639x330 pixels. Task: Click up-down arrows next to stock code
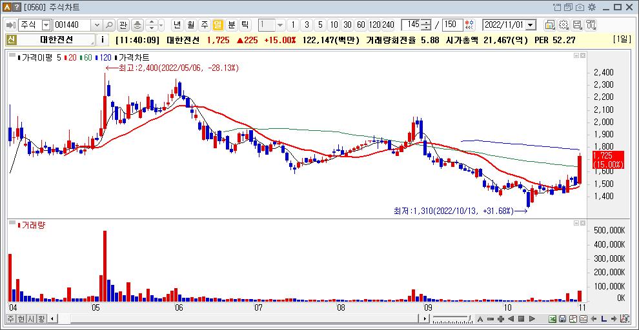click(x=152, y=25)
